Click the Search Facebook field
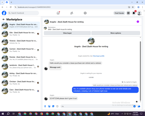Viewport: 145px width, 116px height. click(x=23, y=13)
